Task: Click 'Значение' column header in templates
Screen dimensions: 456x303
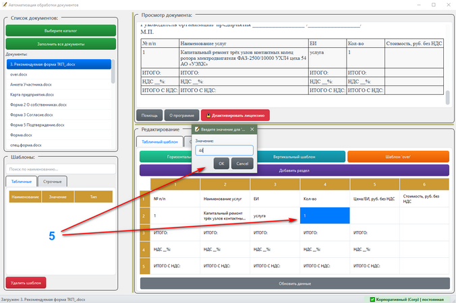Action: (x=57, y=197)
